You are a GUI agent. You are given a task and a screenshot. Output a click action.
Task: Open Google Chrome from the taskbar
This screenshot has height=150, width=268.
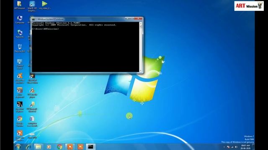[x=59, y=147]
